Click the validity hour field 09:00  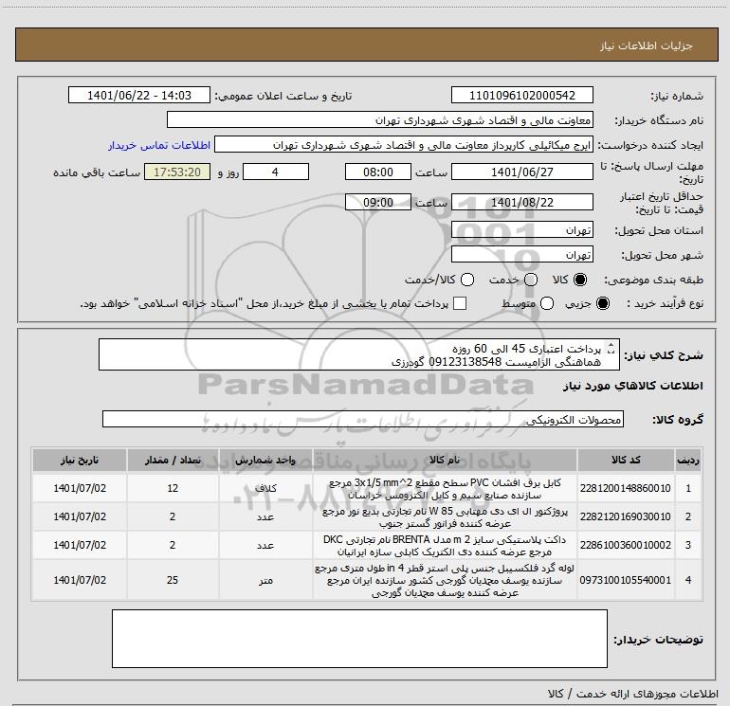pos(378,202)
